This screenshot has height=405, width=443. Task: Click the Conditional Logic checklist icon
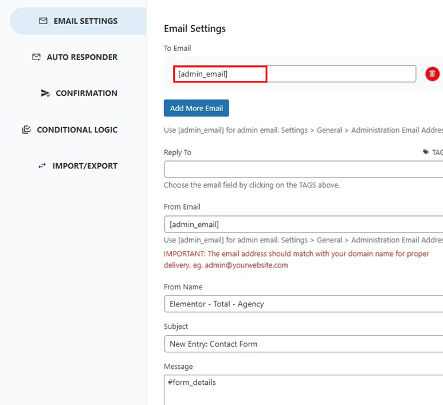point(26,129)
